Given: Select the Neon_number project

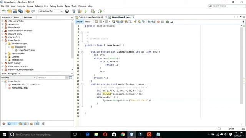Looking at the screenshot, I should 14,63.
